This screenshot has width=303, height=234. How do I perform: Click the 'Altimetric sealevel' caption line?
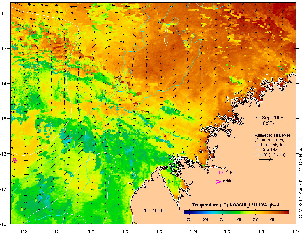[272, 135]
